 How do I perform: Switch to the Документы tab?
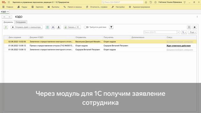[8, 22]
